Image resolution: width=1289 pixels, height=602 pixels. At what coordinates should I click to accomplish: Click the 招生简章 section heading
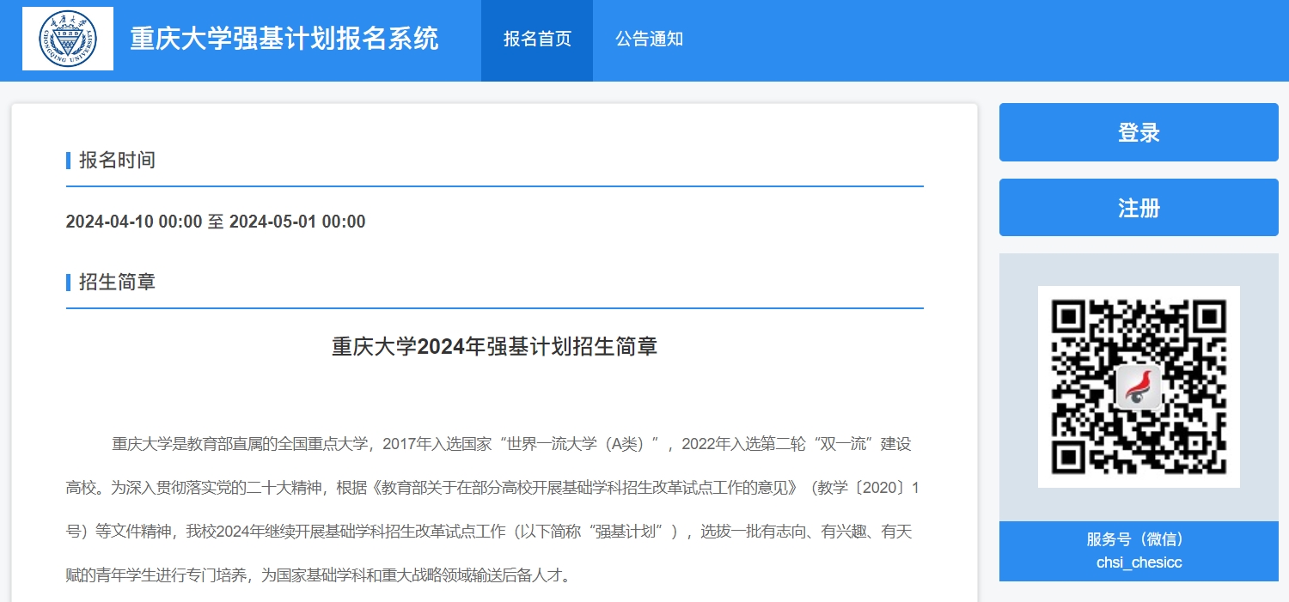(x=117, y=282)
